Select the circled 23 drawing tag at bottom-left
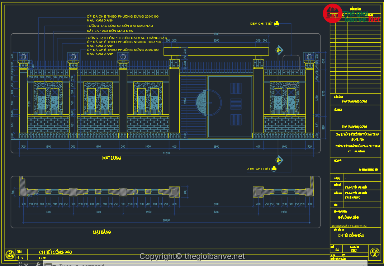The image size is (384, 266). (x=10, y=254)
